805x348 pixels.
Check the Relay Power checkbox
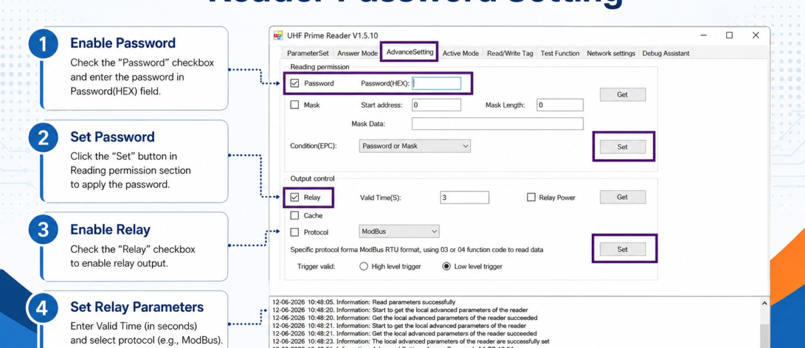tap(531, 197)
